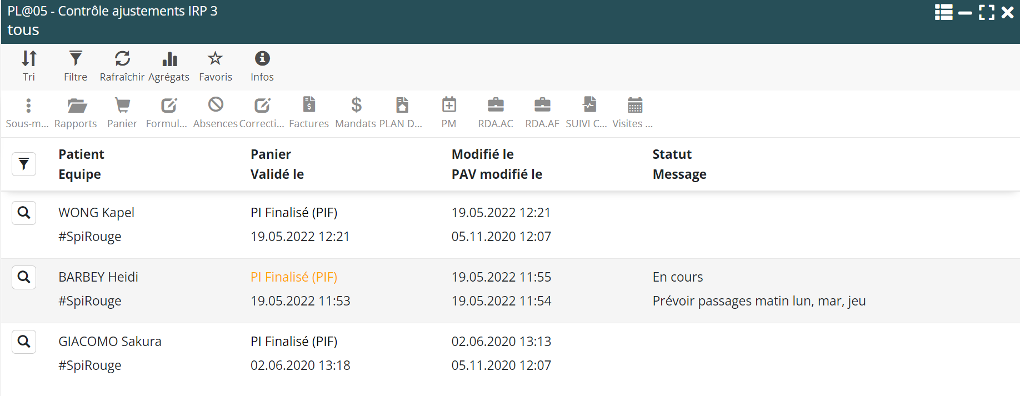1020x396 pixels.
Task: Open the Absences tool
Action: [x=216, y=113]
